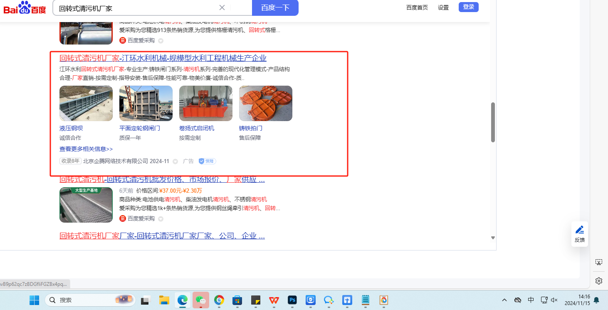
Task: Click the scrollbar down arrow
Action: (x=493, y=238)
